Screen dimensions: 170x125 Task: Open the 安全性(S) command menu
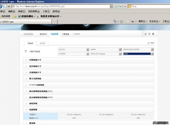(155, 21)
